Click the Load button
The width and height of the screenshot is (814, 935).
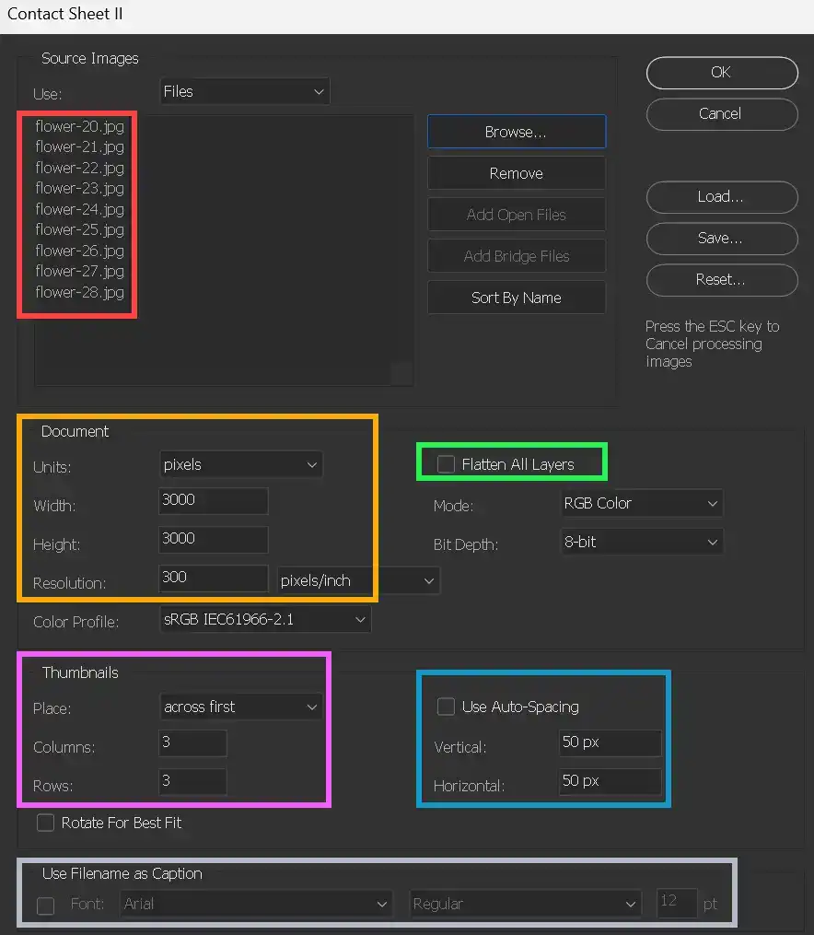(x=721, y=197)
